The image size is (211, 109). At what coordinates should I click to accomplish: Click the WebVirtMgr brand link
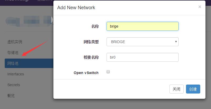(16, 1)
